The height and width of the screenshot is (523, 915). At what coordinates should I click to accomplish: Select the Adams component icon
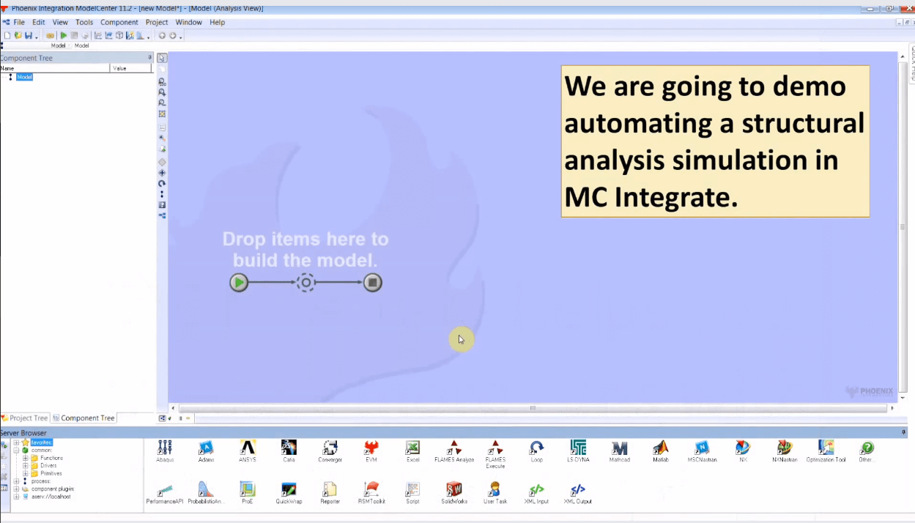tap(206, 447)
